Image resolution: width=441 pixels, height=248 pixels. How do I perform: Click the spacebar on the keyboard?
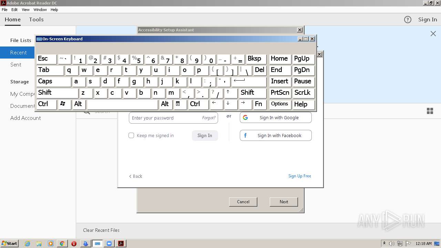[122, 104]
